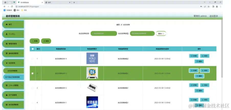Click the 新增 add button

(x=35, y=41)
